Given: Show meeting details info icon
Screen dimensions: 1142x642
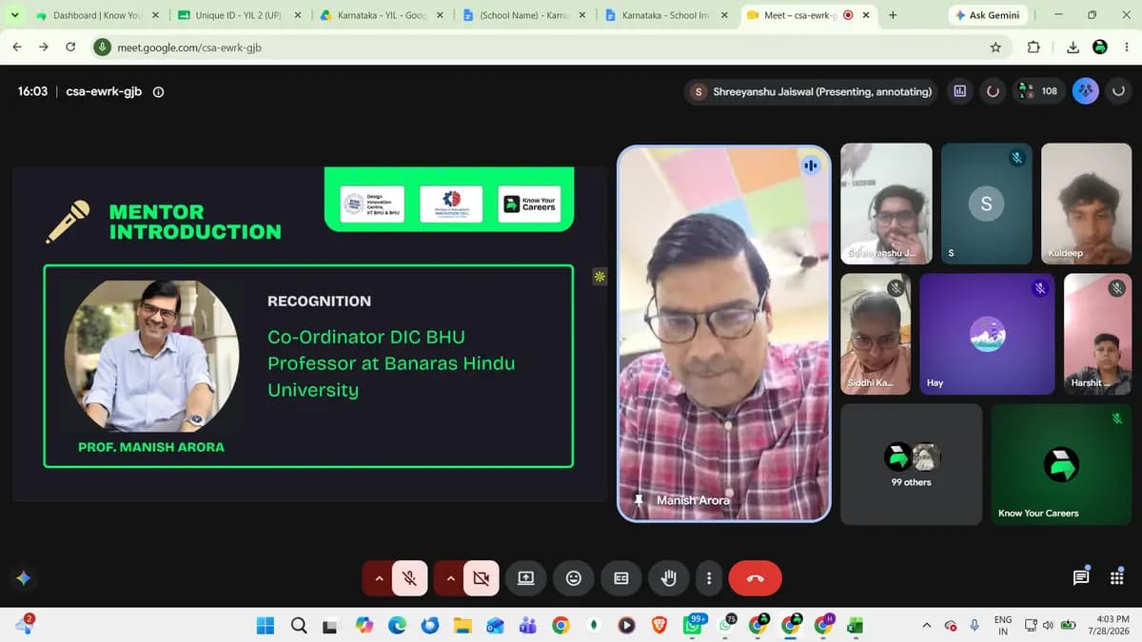Looking at the screenshot, I should [158, 92].
